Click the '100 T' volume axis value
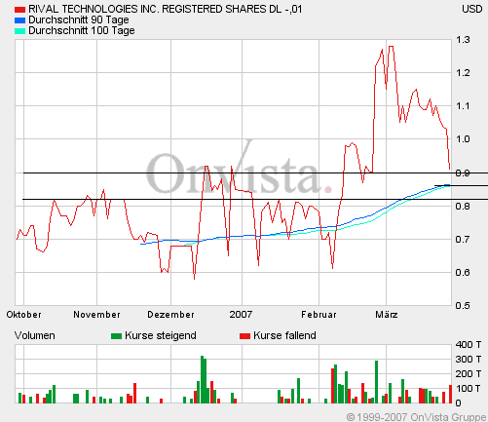The height and width of the screenshot is (422, 488). [x=469, y=388]
